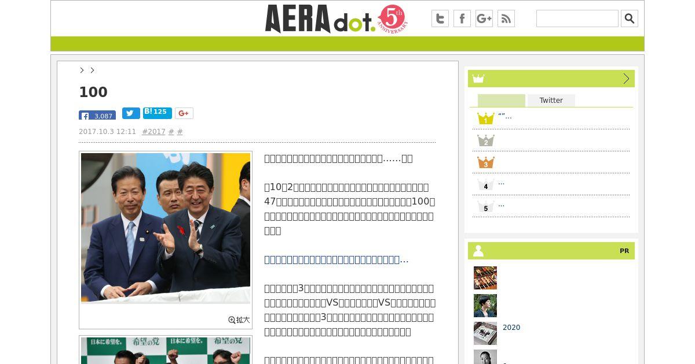Open the AERA dot. logo homepage
The height and width of the screenshot is (364, 695).
pos(320,18)
